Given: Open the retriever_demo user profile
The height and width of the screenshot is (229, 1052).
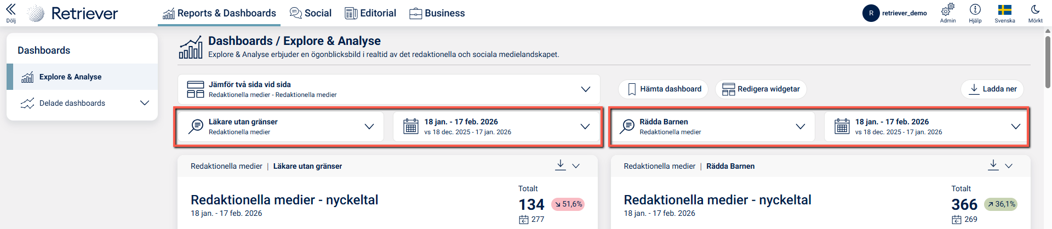Looking at the screenshot, I should click(x=895, y=13).
